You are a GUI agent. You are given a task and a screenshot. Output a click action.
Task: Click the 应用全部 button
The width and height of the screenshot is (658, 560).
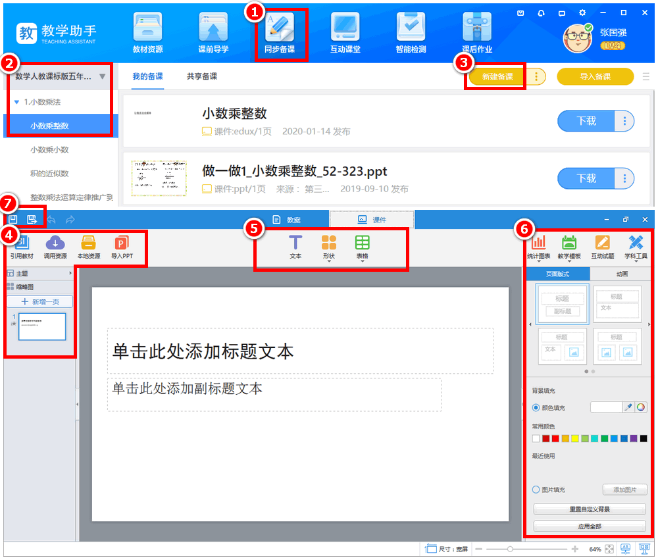pos(590,526)
